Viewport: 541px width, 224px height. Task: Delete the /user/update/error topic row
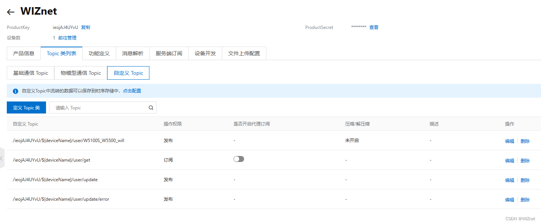coord(525,200)
